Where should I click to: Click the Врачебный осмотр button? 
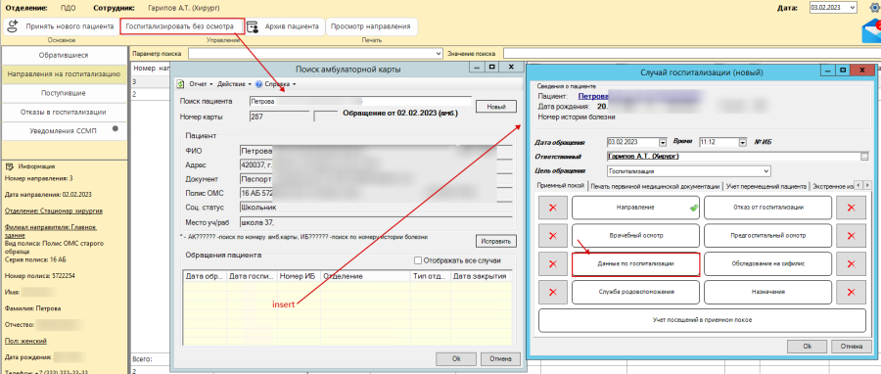[x=635, y=236]
